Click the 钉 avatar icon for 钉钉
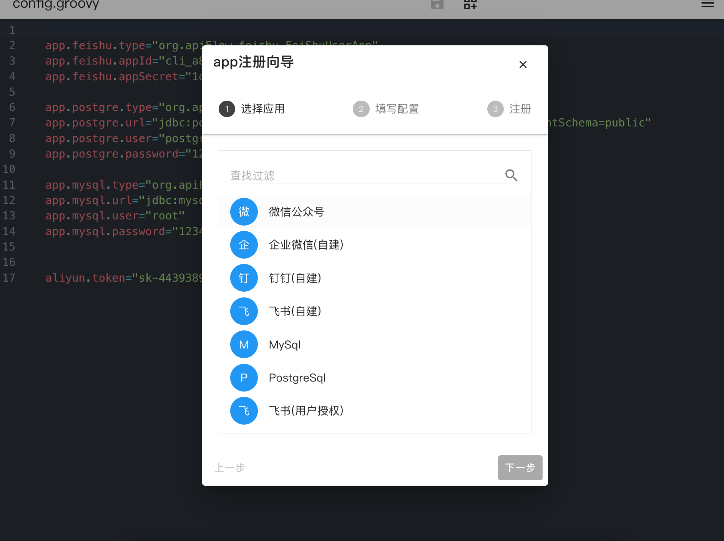Screen dimensions: 724x541 [x=244, y=278]
